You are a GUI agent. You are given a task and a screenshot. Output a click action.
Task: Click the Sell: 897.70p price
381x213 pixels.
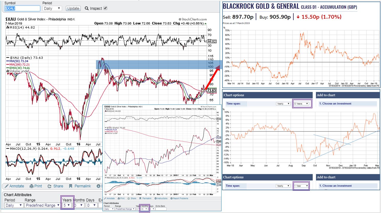click(x=238, y=17)
